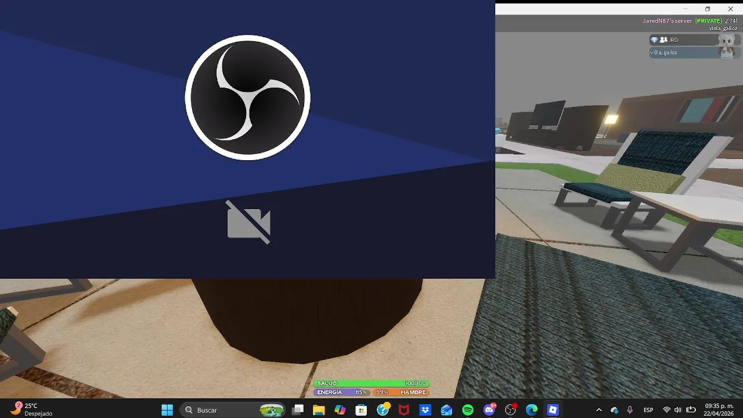
Task: Open Wi-Fi network settings in tray
Action: (x=666, y=410)
